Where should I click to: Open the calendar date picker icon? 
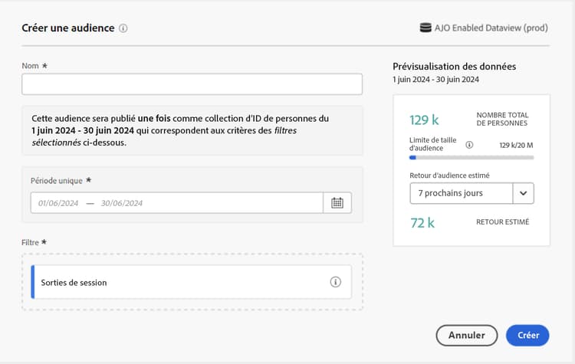coord(337,202)
